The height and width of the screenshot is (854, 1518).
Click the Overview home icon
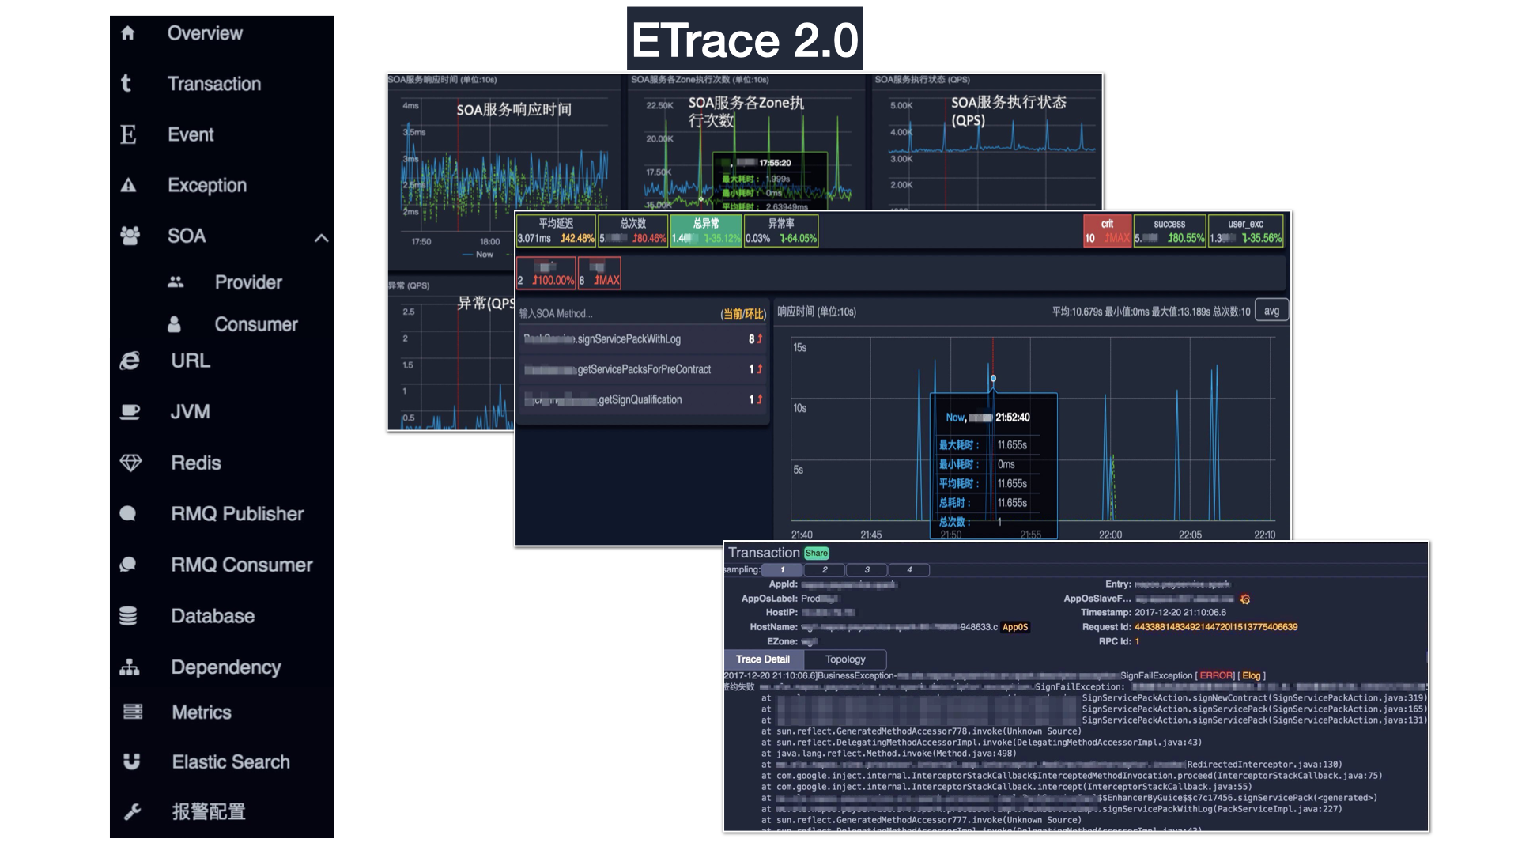(128, 33)
